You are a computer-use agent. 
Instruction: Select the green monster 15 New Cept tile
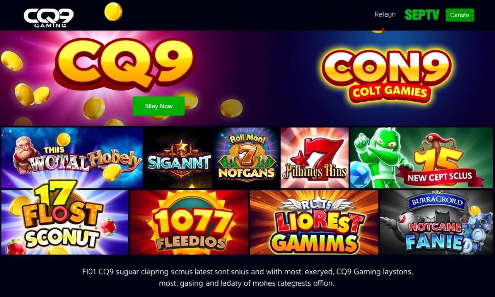(422, 158)
